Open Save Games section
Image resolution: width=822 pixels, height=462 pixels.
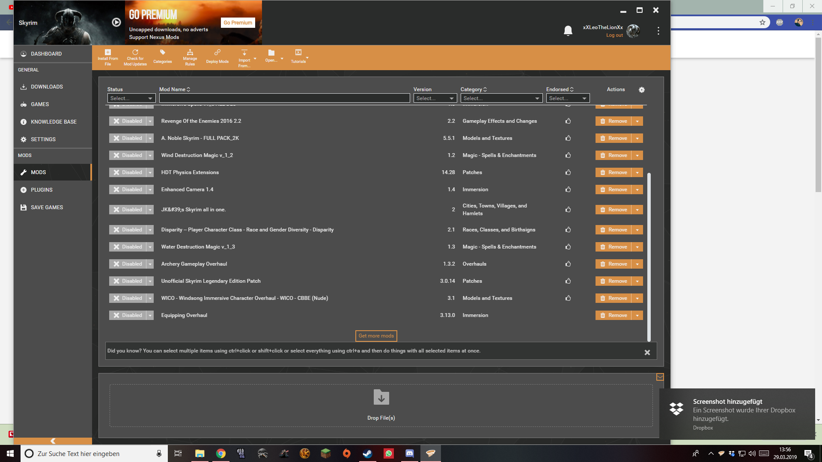click(x=53, y=207)
